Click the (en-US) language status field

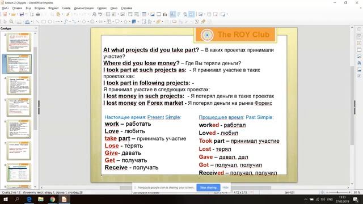click(x=289, y=192)
